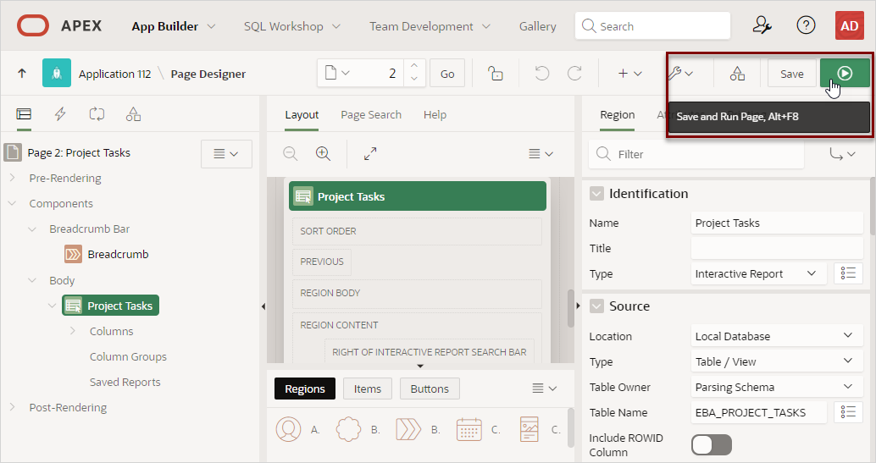Image resolution: width=876 pixels, height=463 pixels.
Task: Open the AD account menu
Action: coord(849,25)
